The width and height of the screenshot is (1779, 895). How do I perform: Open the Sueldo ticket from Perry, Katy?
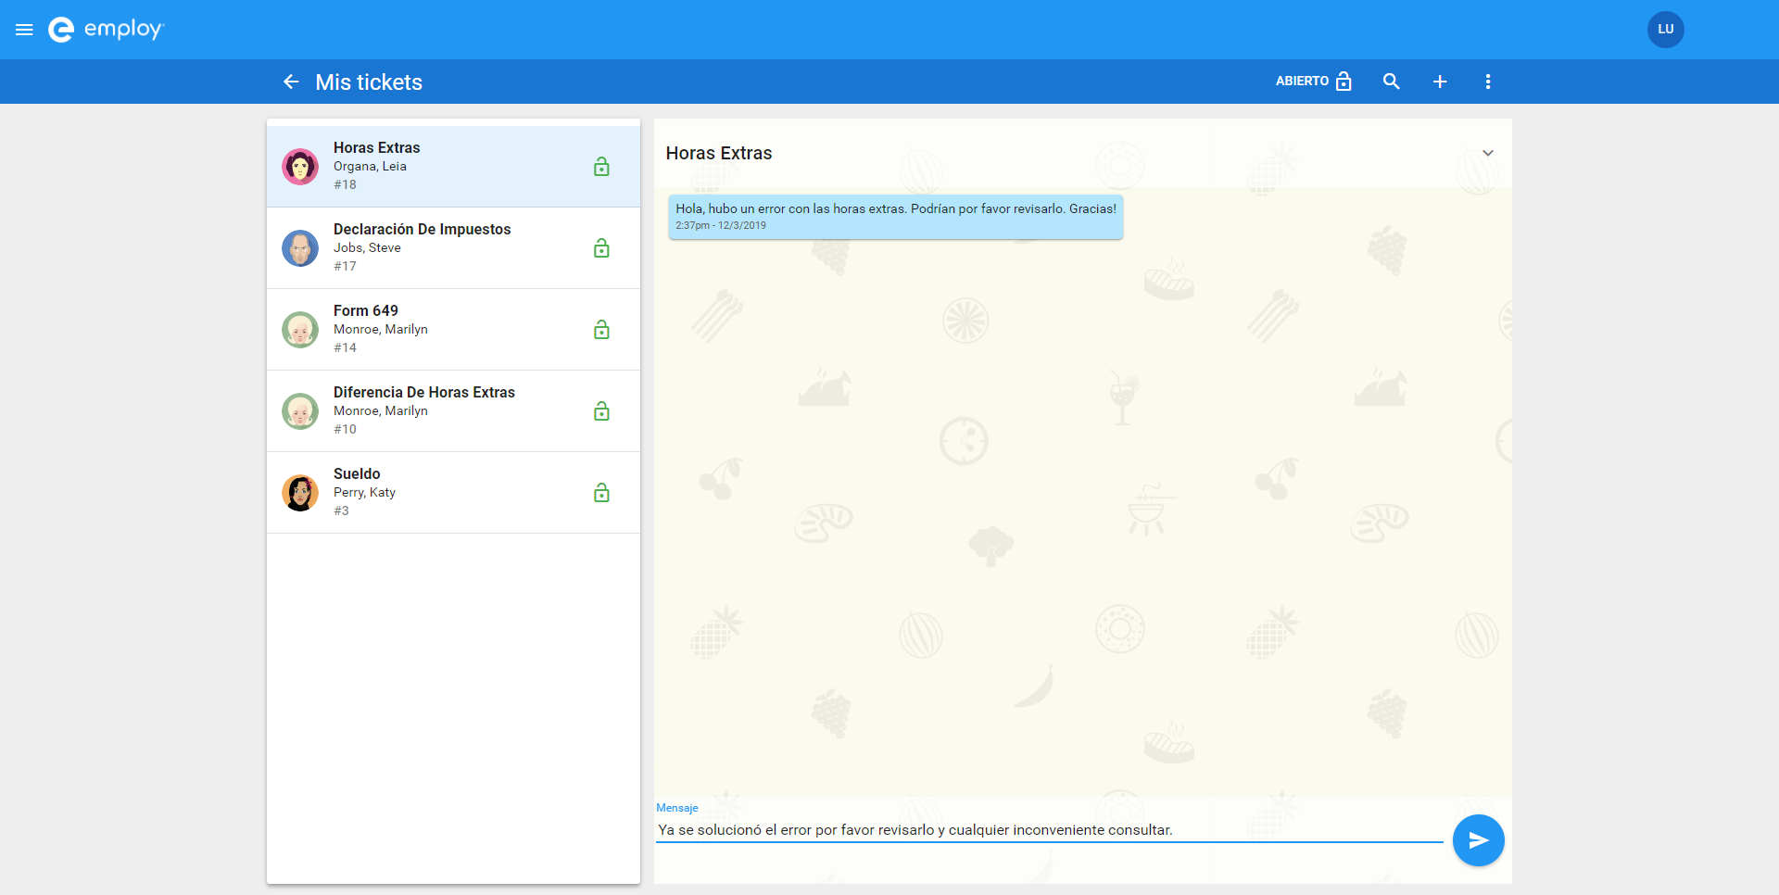(453, 493)
